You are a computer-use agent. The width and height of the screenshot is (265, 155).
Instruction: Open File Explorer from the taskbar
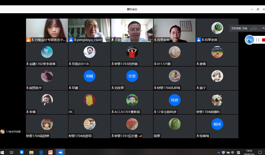pyautogui.click(x=31, y=152)
